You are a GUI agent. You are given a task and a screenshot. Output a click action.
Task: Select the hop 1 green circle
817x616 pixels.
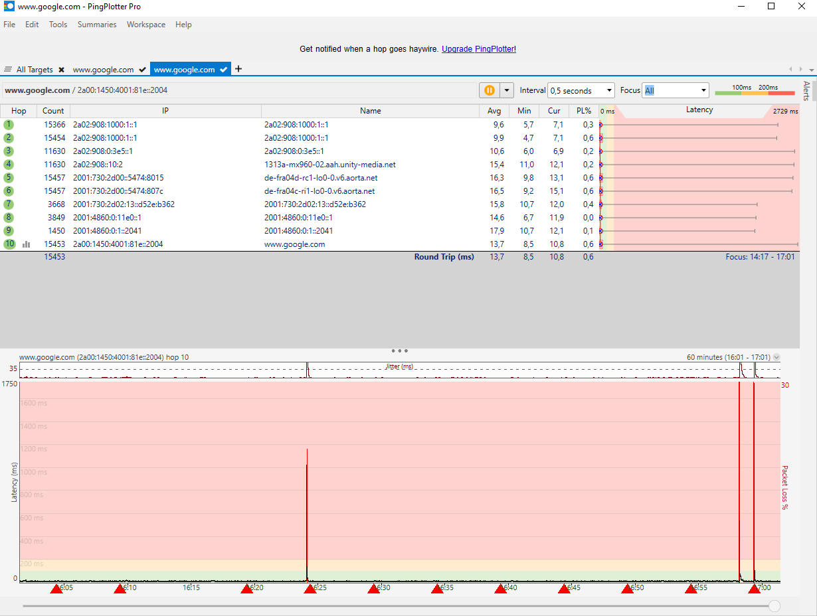(x=8, y=125)
